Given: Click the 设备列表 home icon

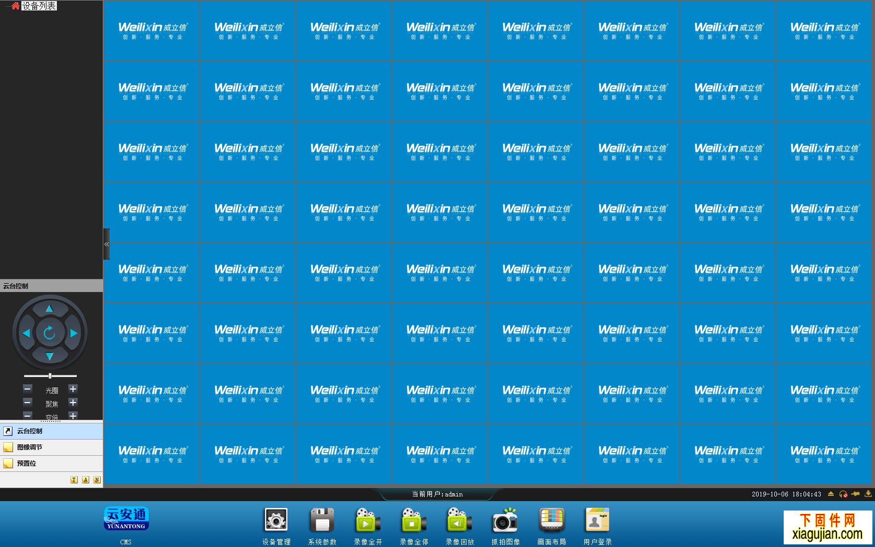Looking at the screenshot, I should point(16,6).
